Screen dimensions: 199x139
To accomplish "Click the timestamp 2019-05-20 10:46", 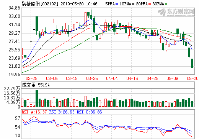I will [79, 4].
